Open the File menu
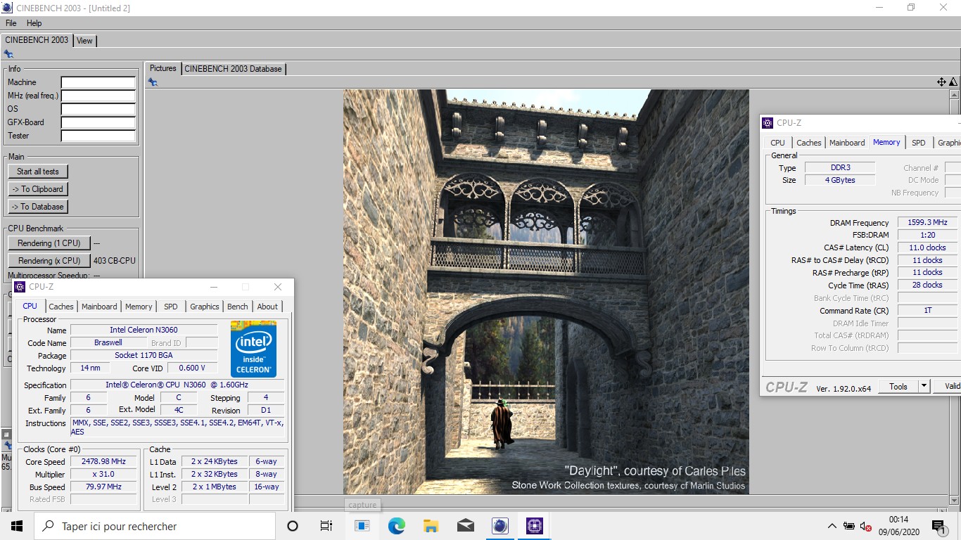Screen dimensions: 961x540 point(11,23)
